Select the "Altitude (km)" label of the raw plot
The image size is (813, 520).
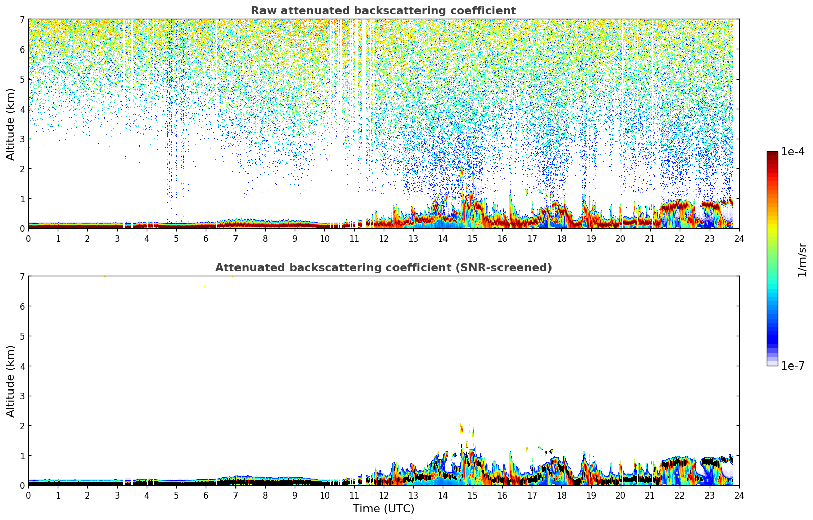[x=11, y=124]
